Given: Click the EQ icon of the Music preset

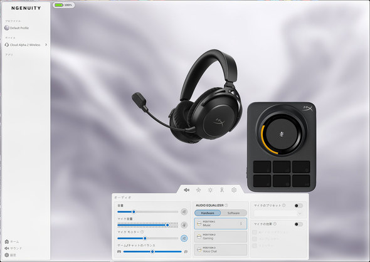Looking at the screenshot, I should click(x=199, y=223).
